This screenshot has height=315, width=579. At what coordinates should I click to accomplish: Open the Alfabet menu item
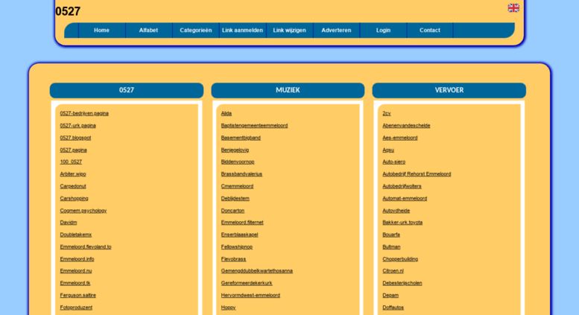[148, 31]
